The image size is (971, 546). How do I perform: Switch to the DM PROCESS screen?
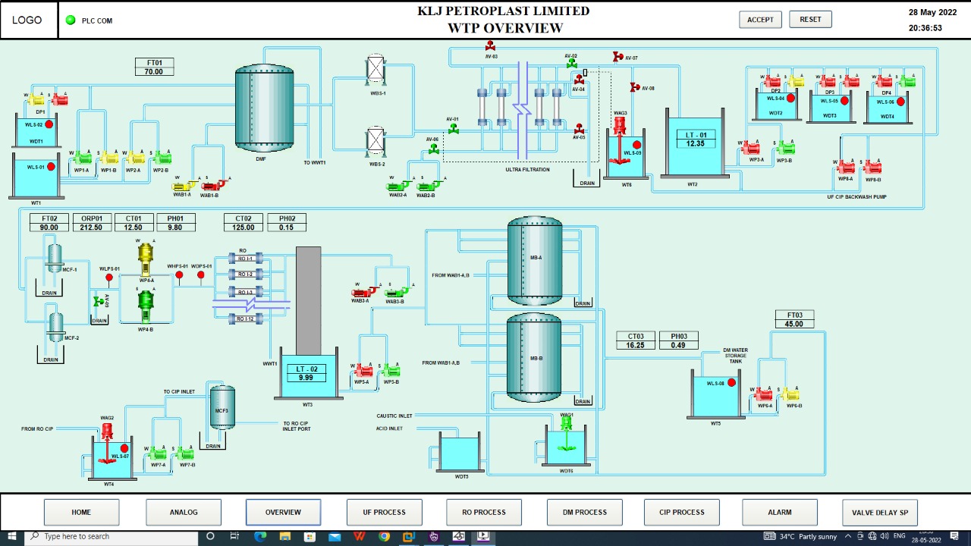click(584, 513)
